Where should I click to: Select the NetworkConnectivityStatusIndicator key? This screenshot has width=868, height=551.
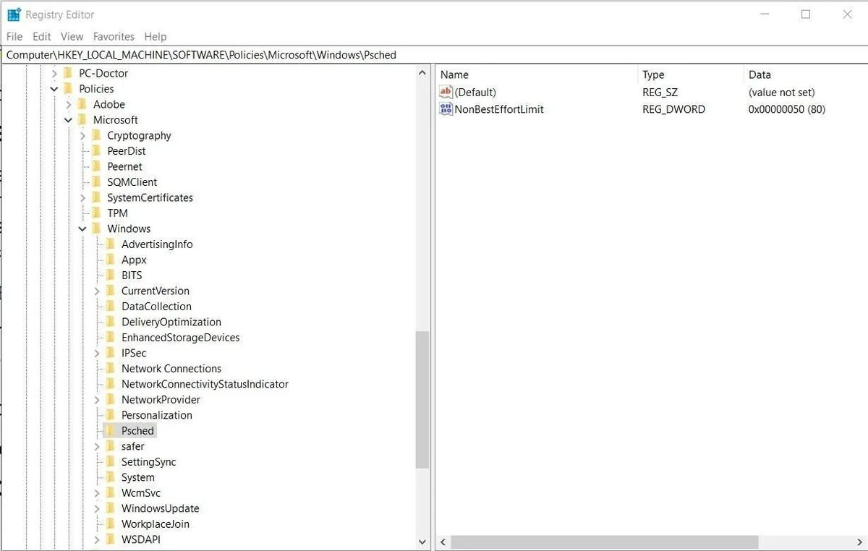click(205, 384)
